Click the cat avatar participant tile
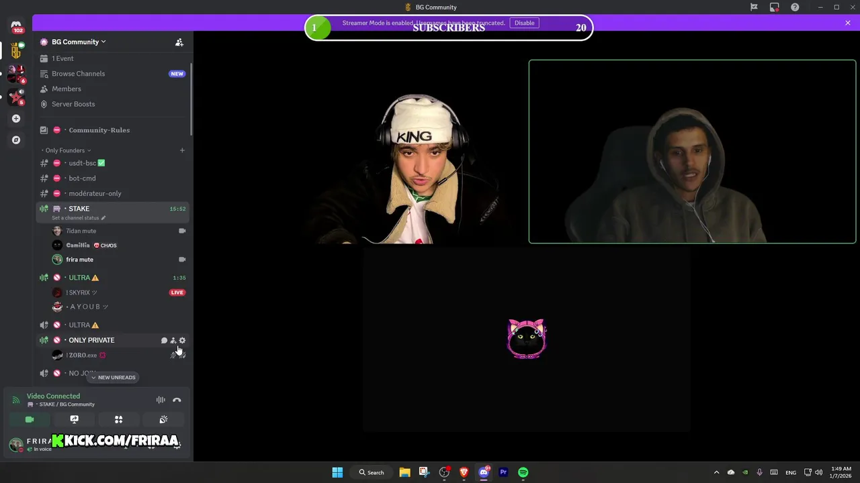This screenshot has height=483, width=860. pos(527,339)
